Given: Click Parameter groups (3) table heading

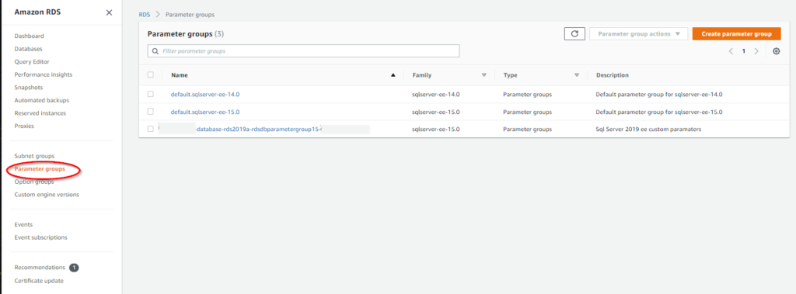Looking at the screenshot, I should (186, 34).
